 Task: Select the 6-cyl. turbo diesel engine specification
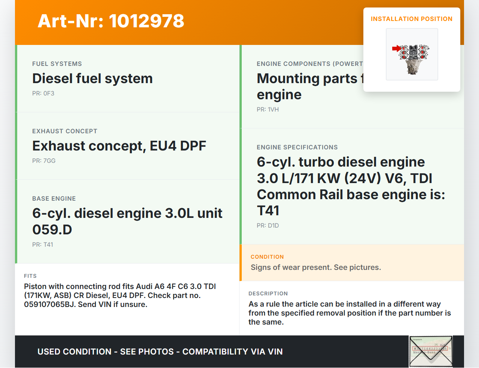pos(351,186)
